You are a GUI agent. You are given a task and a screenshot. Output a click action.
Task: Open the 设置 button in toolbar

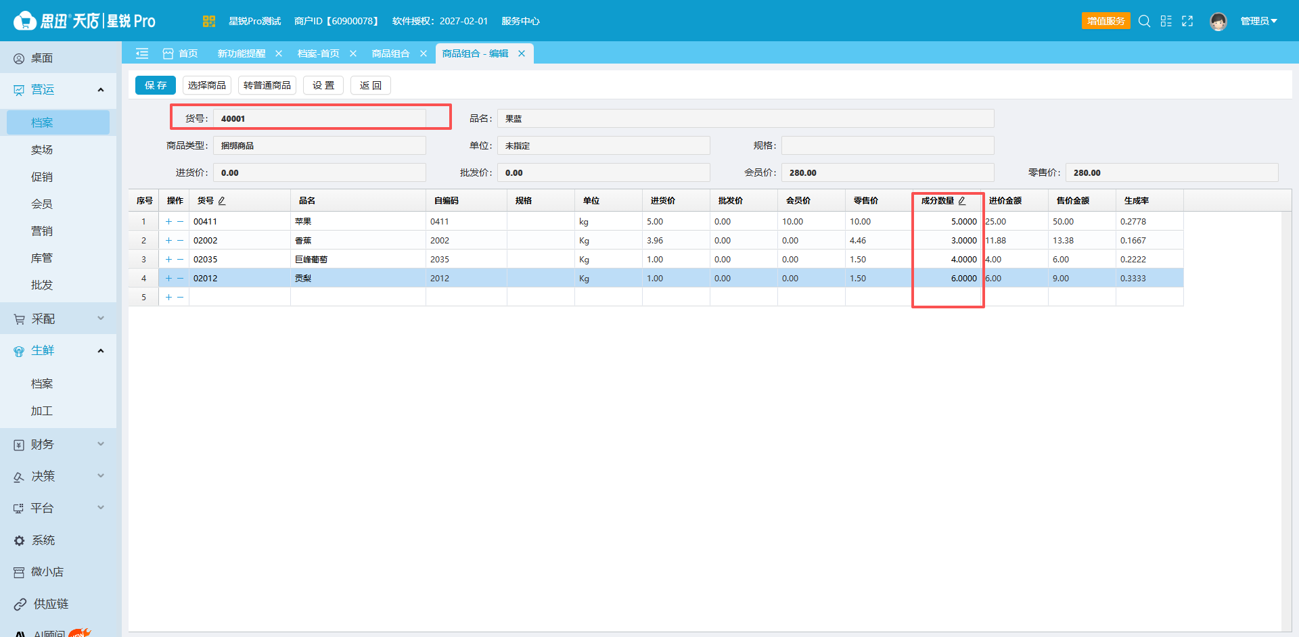[323, 85]
